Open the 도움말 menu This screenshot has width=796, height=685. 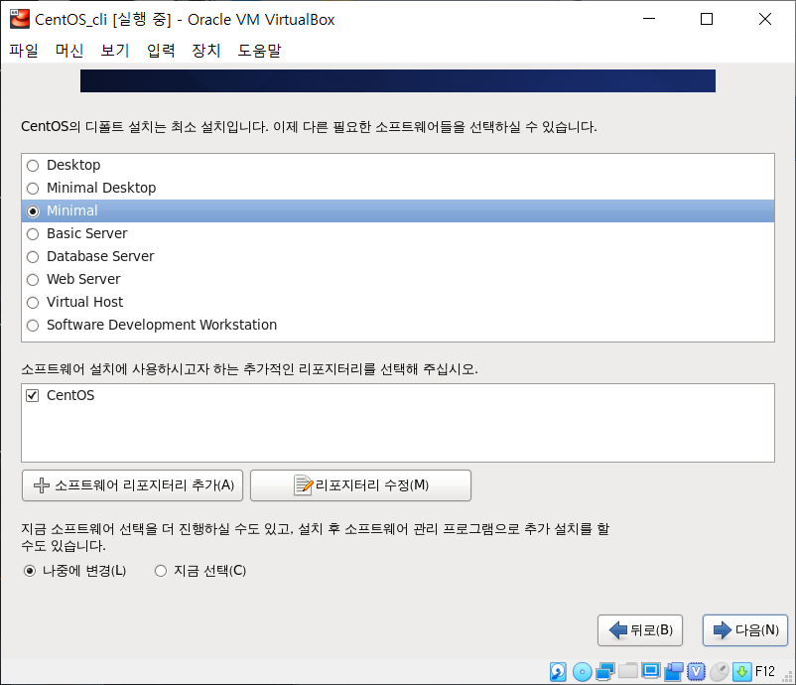[259, 51]
